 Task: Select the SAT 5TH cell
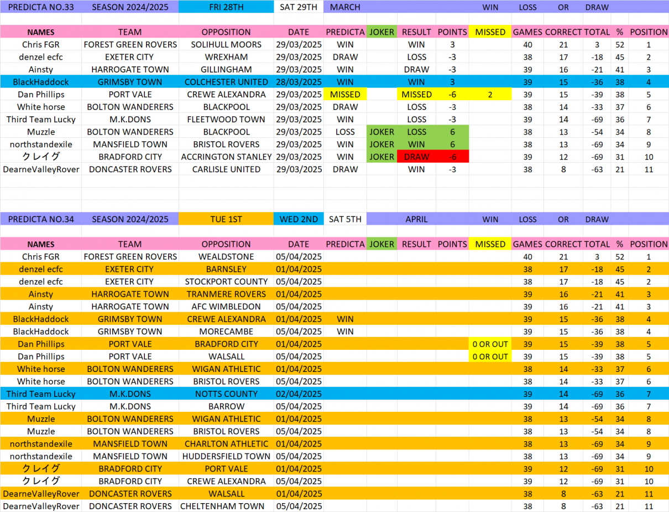click(x=345, y=219)
